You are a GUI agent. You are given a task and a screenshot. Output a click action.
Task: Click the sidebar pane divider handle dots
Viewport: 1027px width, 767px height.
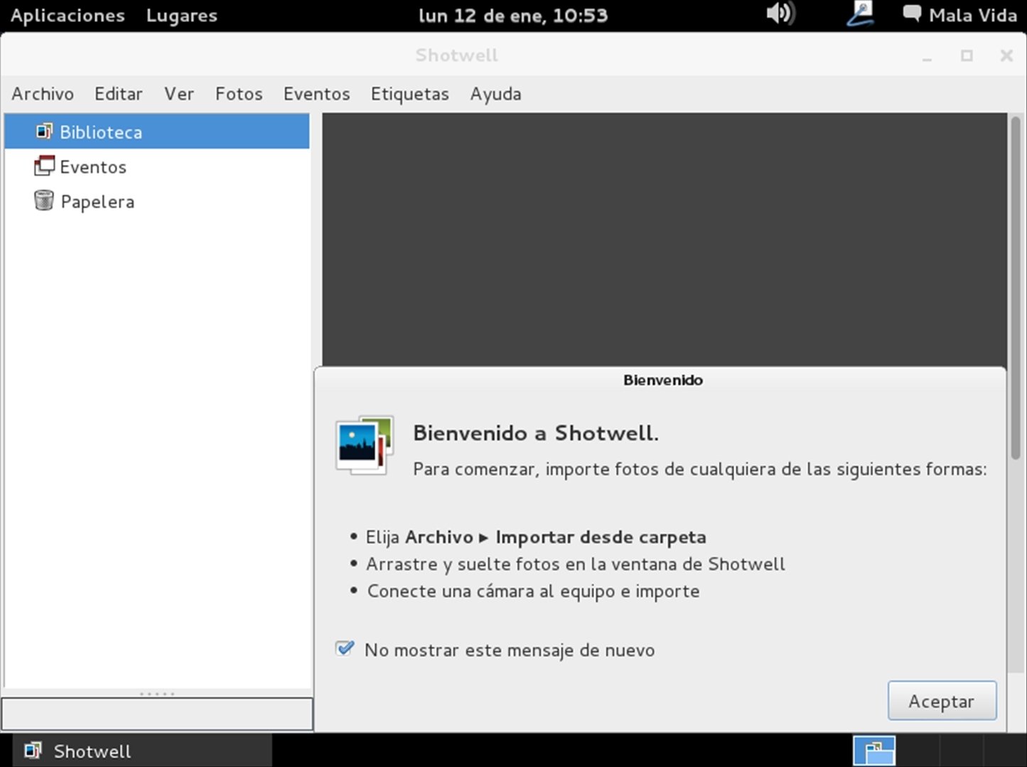tap(157, 693)
